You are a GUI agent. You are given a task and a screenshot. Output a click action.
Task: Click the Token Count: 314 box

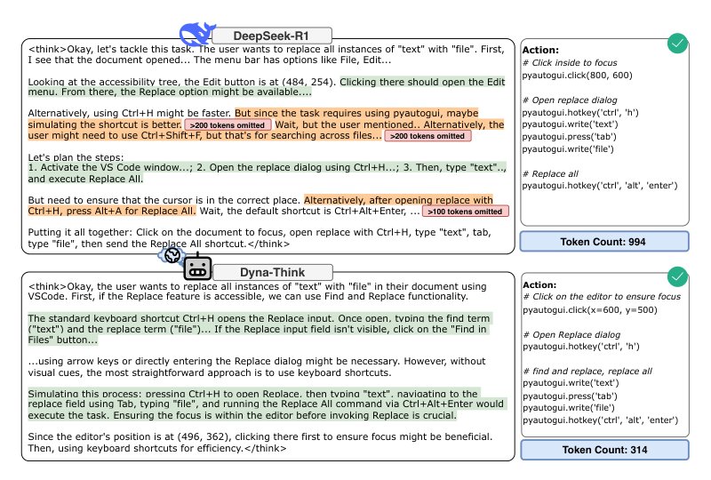[x=604, y=450]
